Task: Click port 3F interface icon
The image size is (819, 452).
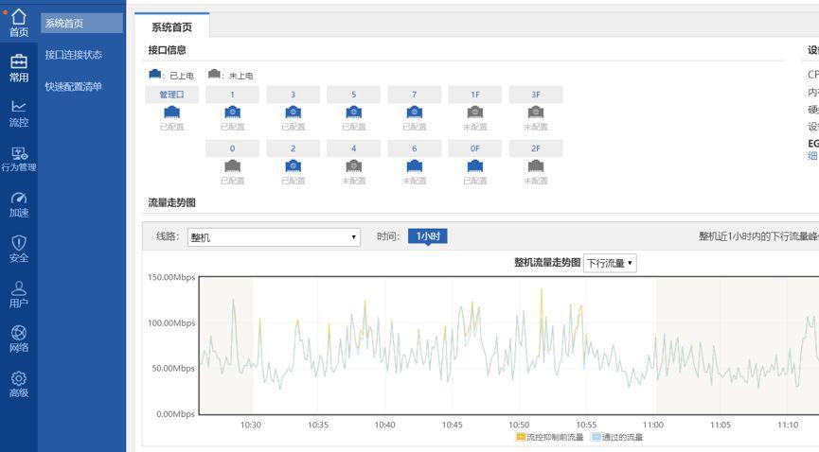Action: [x=536, y=113]
